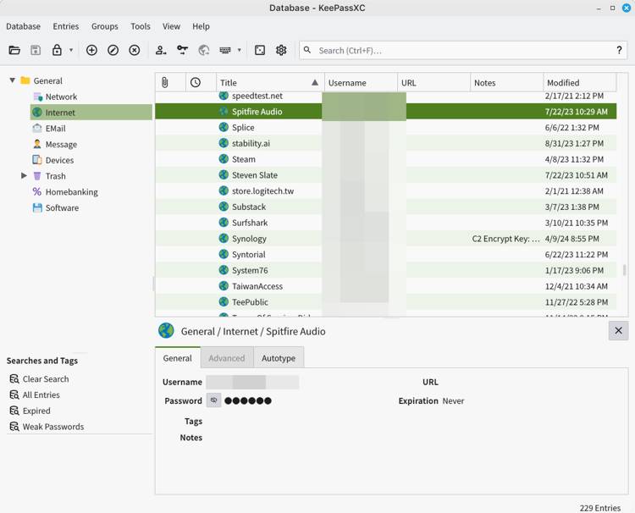Sort by expiry clock column header
This screenshot has width=635, height=513.
click(201, 83)
